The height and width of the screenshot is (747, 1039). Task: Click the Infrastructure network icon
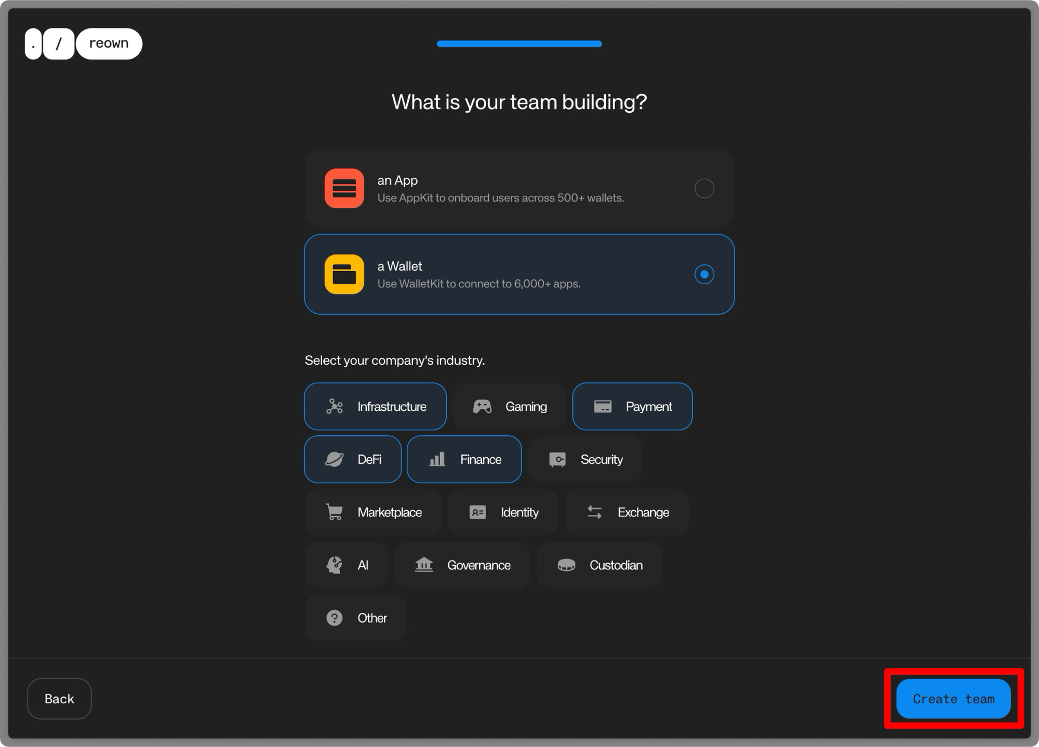(334, 406)
